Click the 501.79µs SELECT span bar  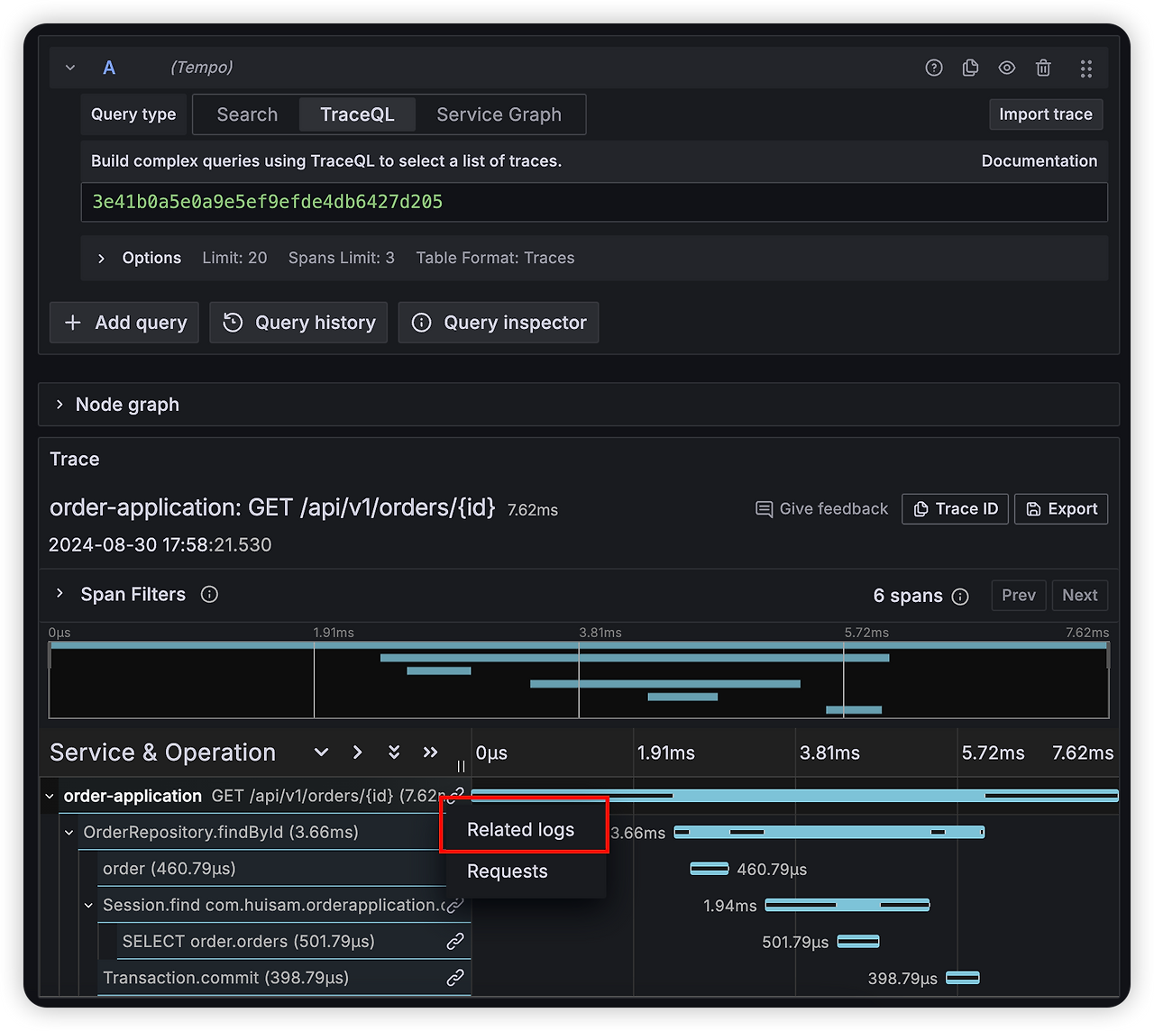coord(858,942)
